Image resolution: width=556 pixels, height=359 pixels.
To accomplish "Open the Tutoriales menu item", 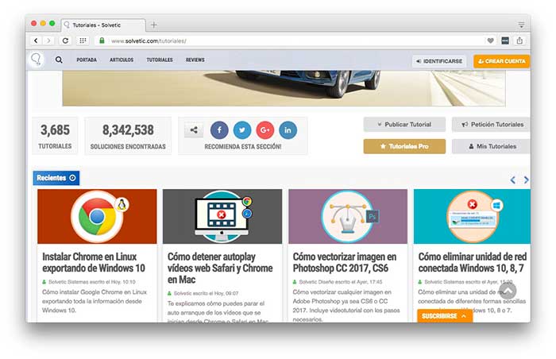I will tap(160, 60).
